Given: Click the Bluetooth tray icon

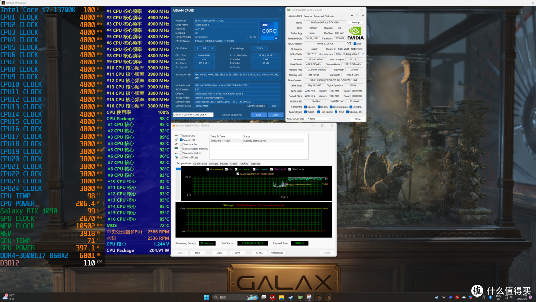Looking at the screenshot, I should point(490,297).
